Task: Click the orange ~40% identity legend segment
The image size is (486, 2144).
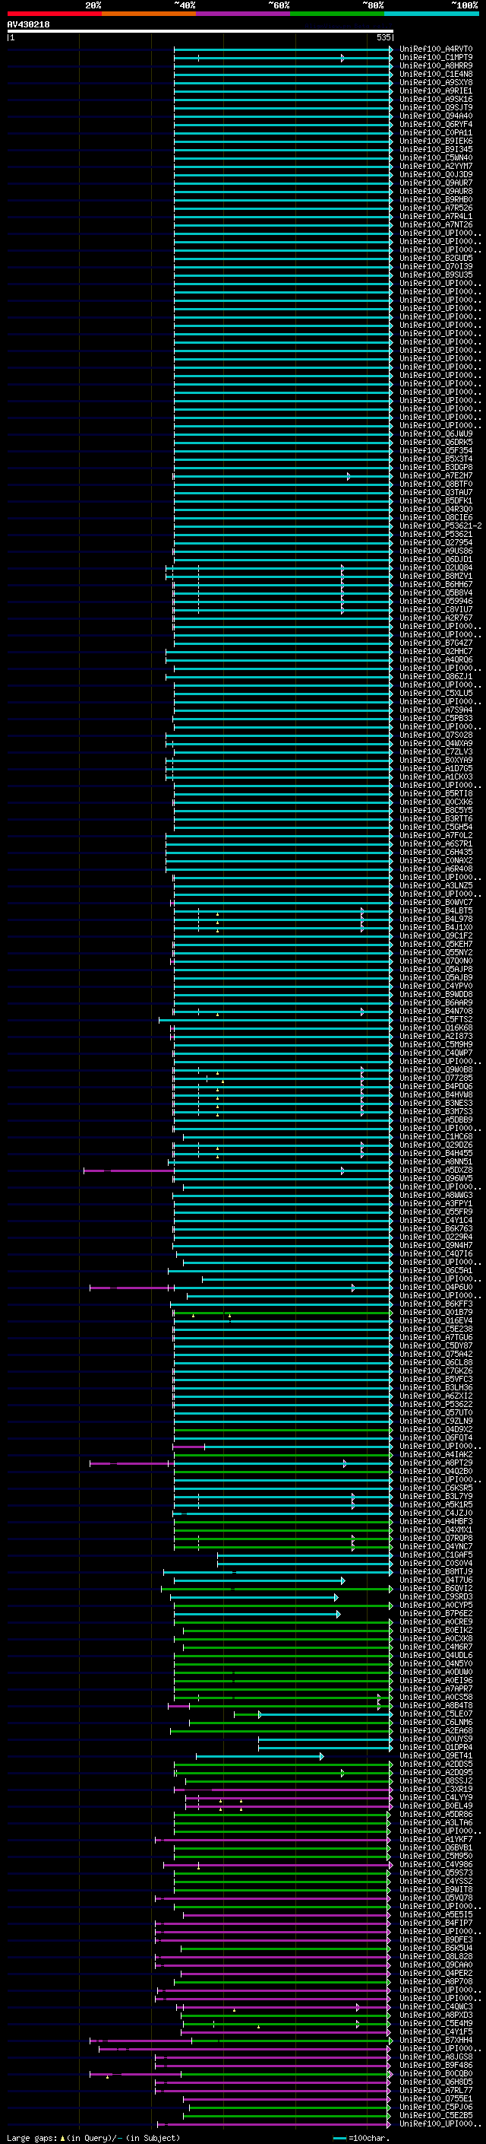Action: click(x=149, y=14)
